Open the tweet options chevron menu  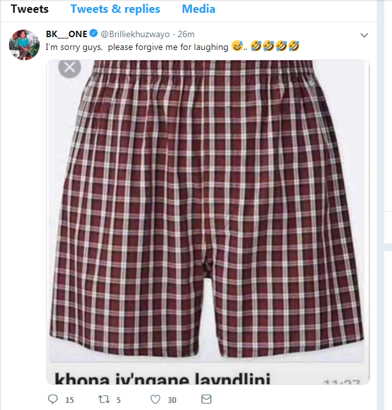pyautogui.click(x=364, y=35)
